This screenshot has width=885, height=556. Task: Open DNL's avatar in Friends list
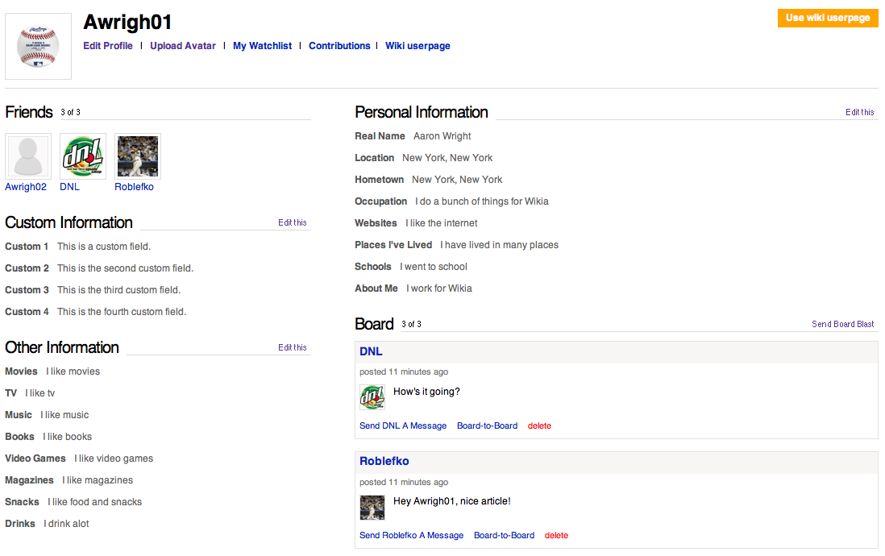[83, 156]
